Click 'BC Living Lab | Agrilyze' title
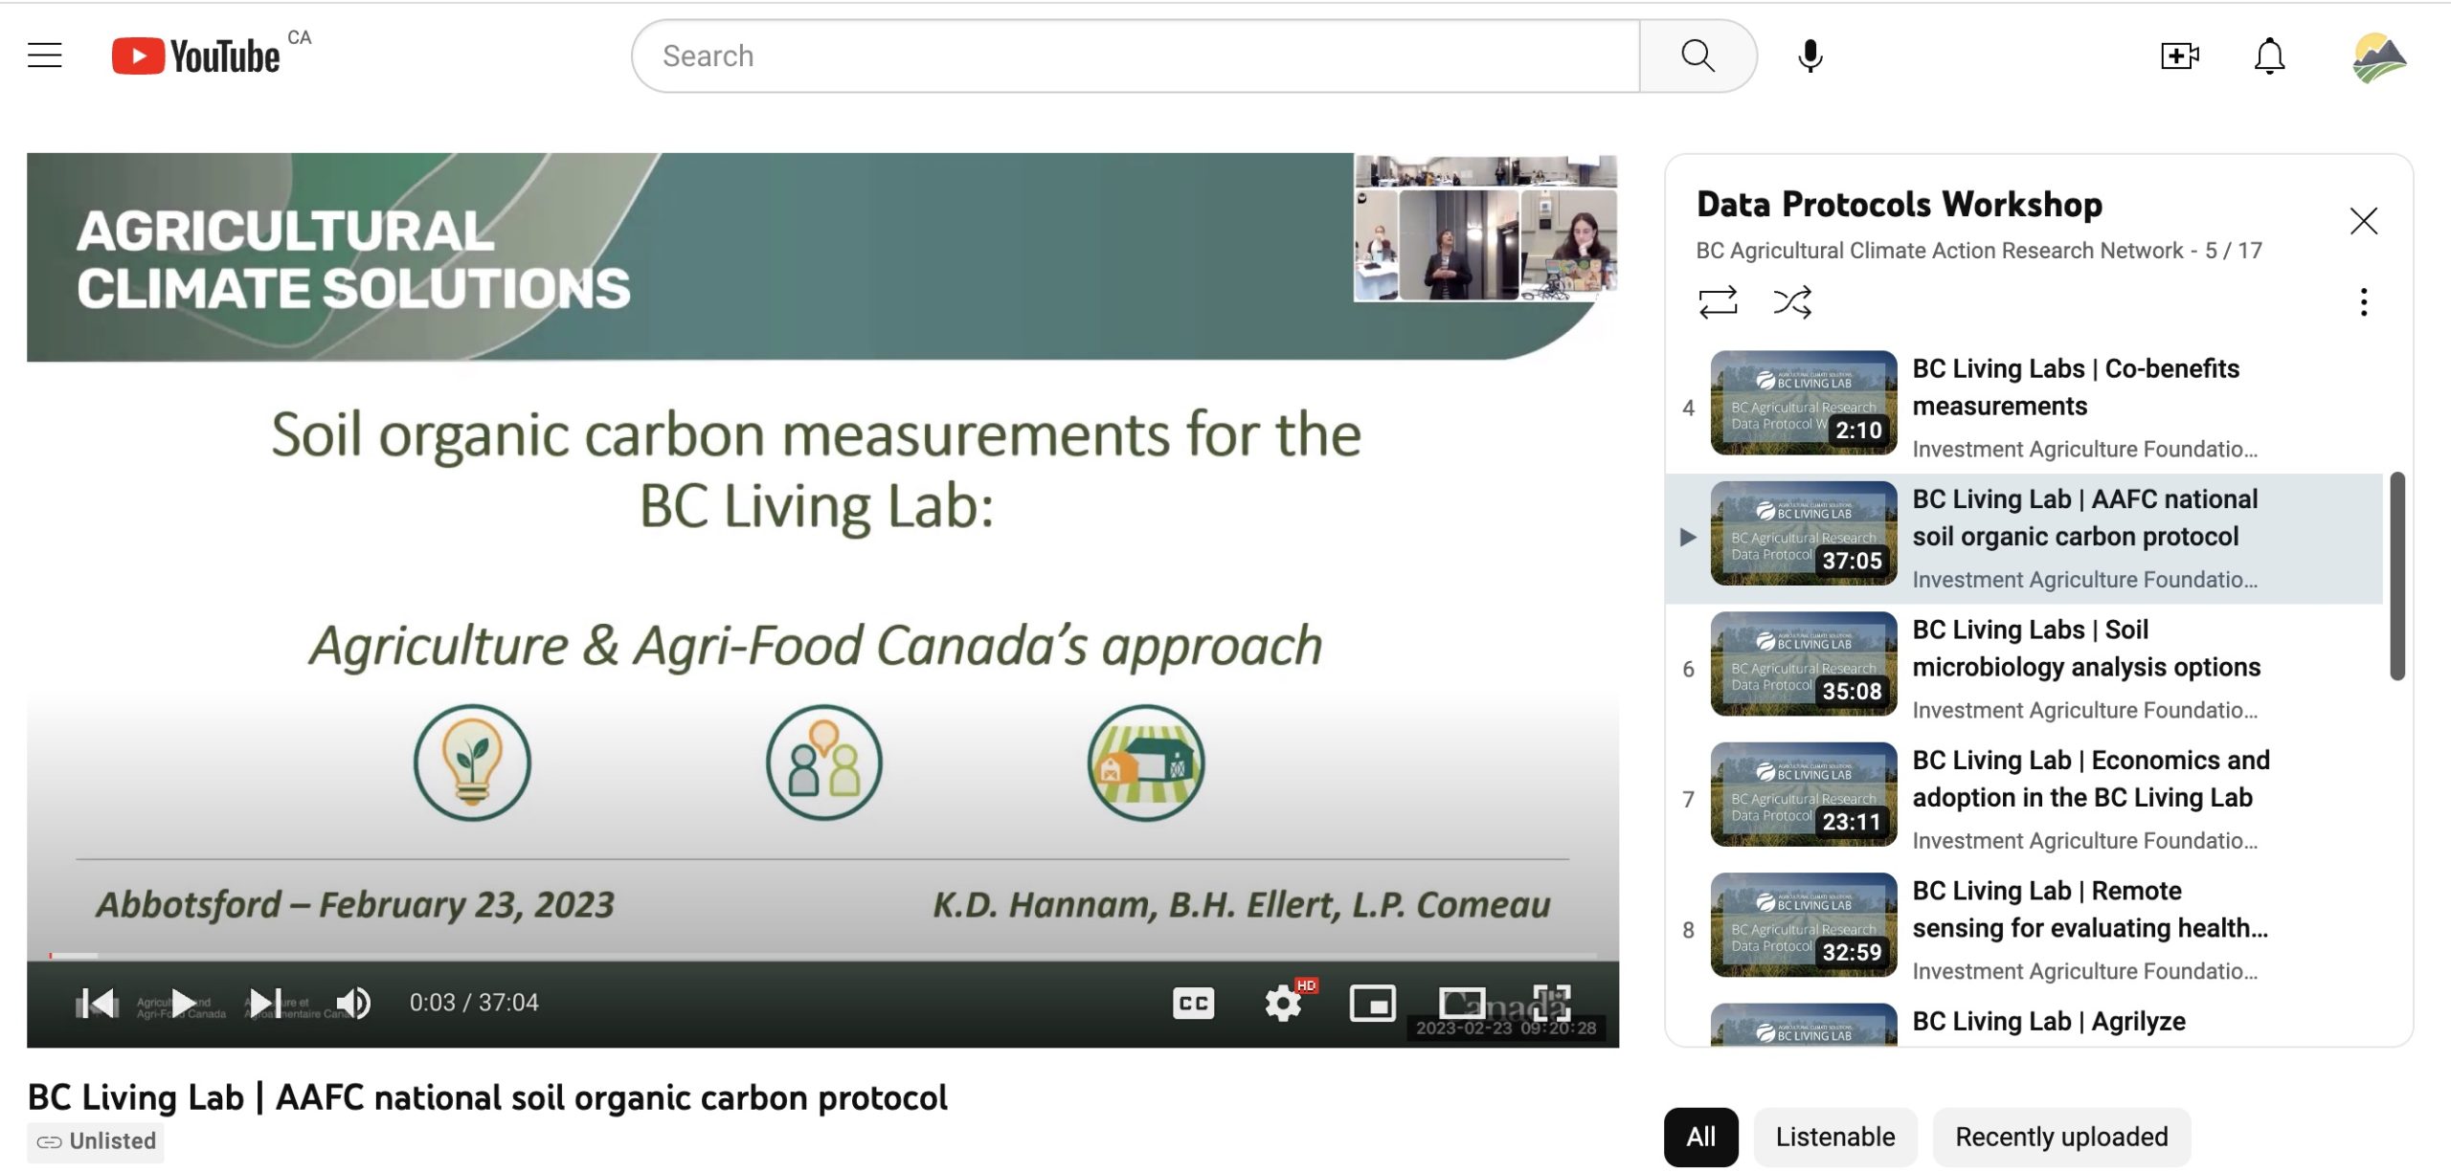Image resolution: width=2451 pixels, height=1172 pixels. point(2049,1022)
